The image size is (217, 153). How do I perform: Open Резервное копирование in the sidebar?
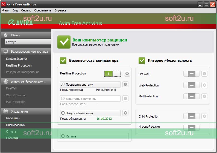click(x=23, y=72)
